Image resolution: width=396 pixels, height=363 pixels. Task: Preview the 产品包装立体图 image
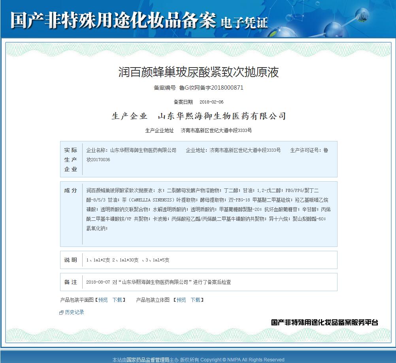click(x=181, y=300)
